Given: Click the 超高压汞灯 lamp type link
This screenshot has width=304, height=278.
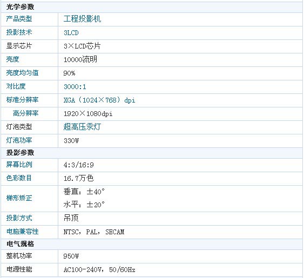Looking at the screenshot, I should 82,127.
